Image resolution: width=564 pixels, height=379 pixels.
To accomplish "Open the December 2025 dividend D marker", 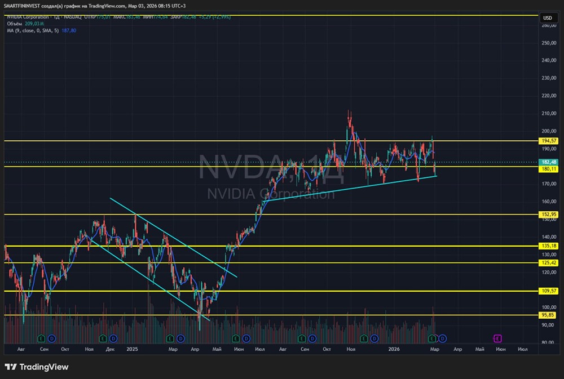I will click(x=374, y=338).
